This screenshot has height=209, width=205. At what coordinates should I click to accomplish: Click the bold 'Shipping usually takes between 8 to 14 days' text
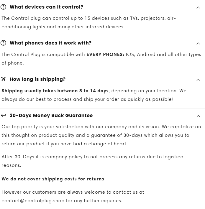pyautogui.click(x=55, y=91)
